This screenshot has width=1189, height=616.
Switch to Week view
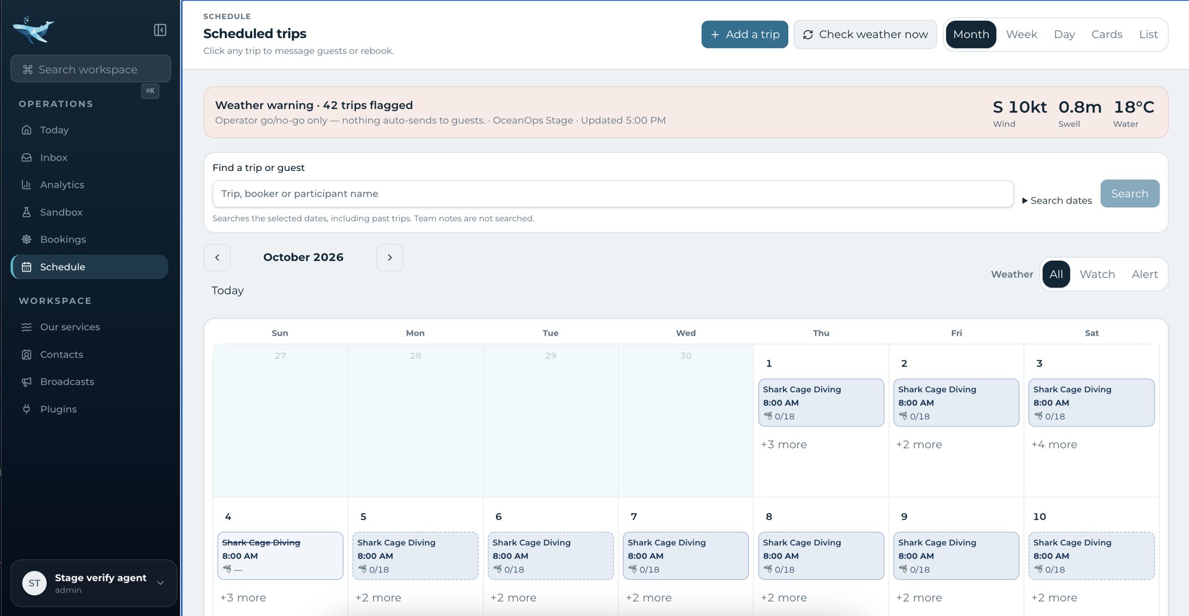(1021, 34)
